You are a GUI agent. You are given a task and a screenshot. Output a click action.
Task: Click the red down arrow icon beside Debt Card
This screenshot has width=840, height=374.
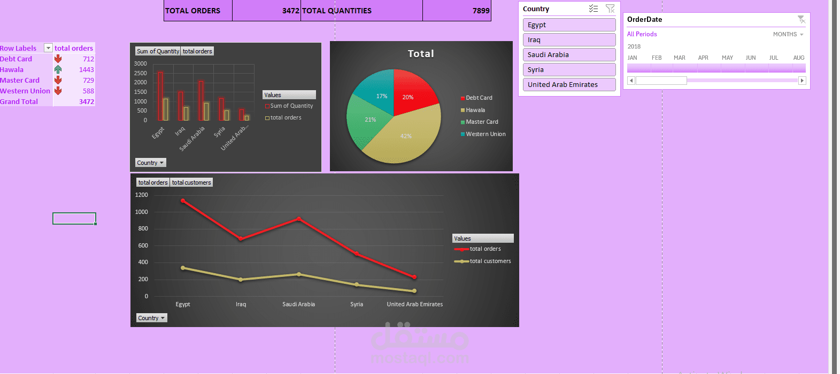pos(58,59)
